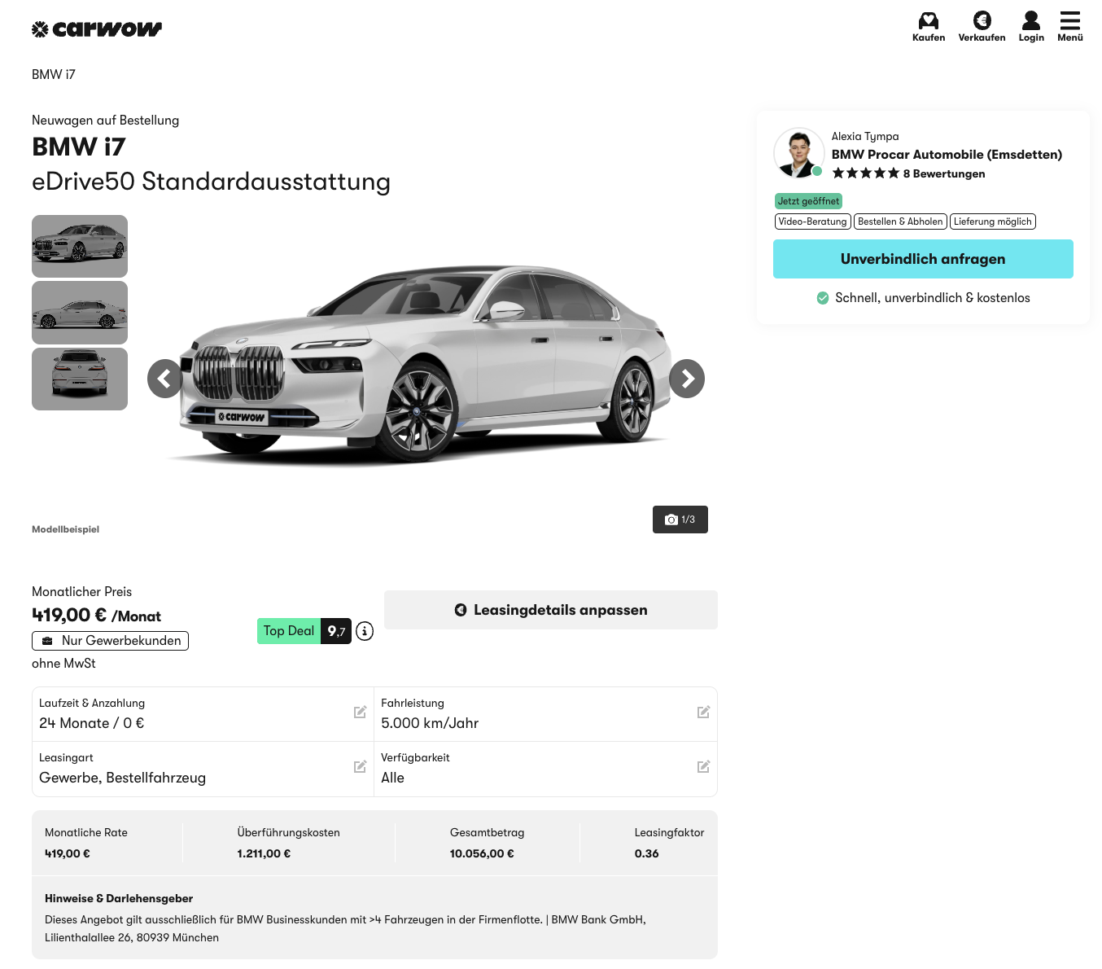This screenshot has height=969, width=1102.
Task: Select the side-view car thumbnail
Action: 80,313
